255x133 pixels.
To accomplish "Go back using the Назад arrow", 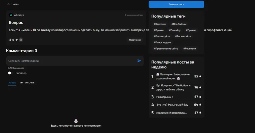I will click(9, 4).
